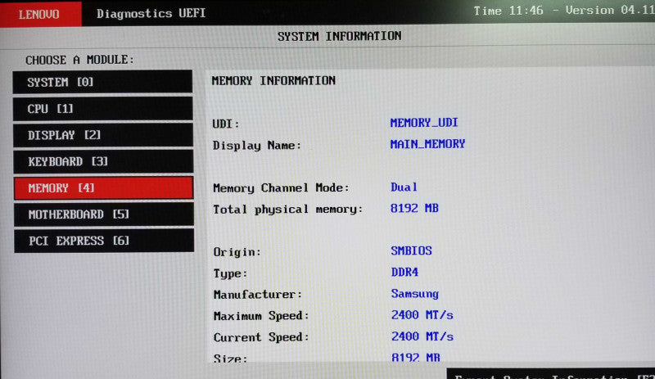The width and height of the screenshot is (655, 379).
Task: Click the Type: label
Action: tap(230, 273)
